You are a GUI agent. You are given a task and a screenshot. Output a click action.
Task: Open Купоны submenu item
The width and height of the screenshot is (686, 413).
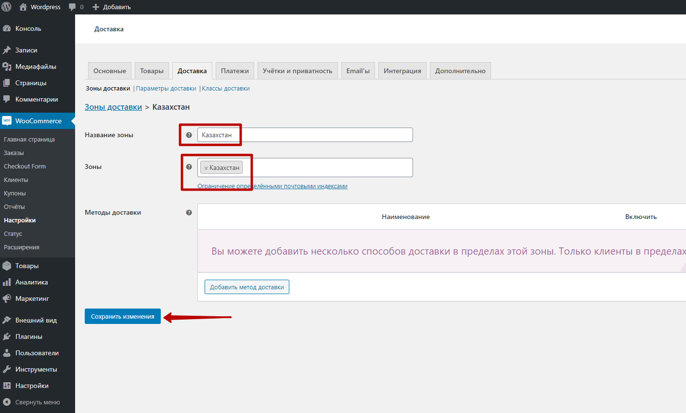coord(15,193)
